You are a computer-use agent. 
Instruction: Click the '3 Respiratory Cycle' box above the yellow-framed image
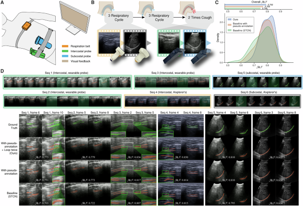[119, 17]
